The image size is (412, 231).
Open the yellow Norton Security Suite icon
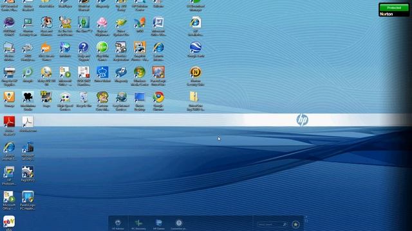(196, 73)
